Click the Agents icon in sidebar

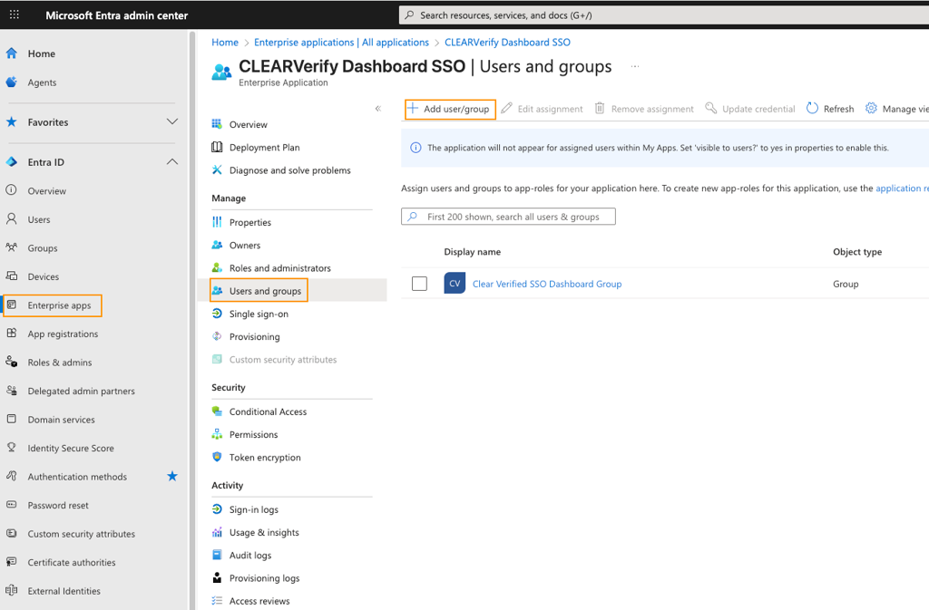pyautogui.click(x=11, y=82)
